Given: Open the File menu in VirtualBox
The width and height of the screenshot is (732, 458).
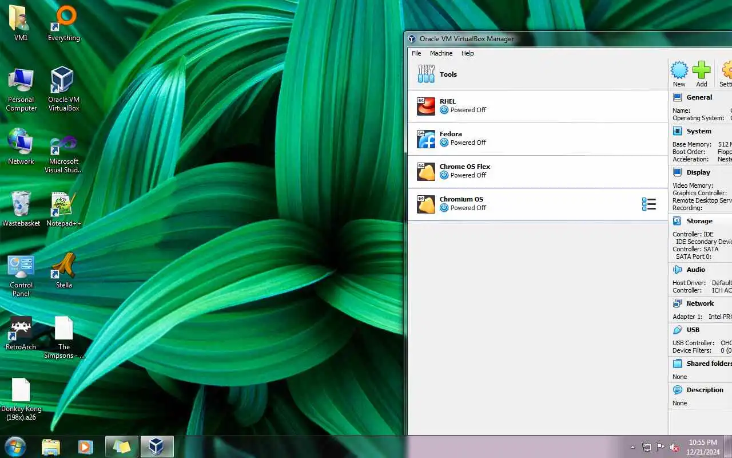Looking at the screenshot, I should tap(416, 53).
